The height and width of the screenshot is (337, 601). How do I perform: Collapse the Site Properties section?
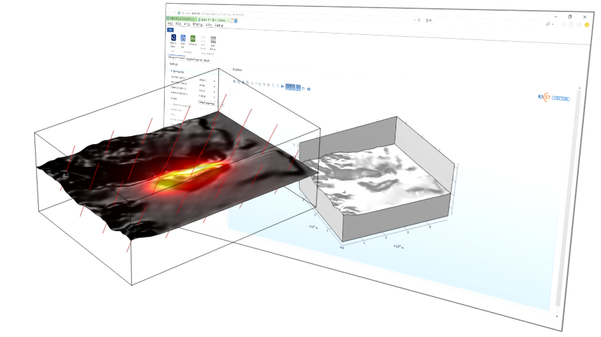[x=172, y=71]
